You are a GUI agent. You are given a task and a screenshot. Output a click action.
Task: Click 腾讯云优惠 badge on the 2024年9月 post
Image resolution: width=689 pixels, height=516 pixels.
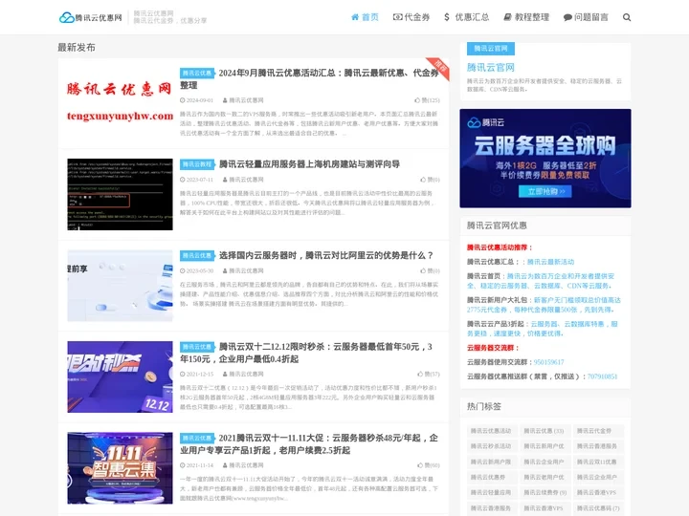pyautogui.click(x=197, y=73)
